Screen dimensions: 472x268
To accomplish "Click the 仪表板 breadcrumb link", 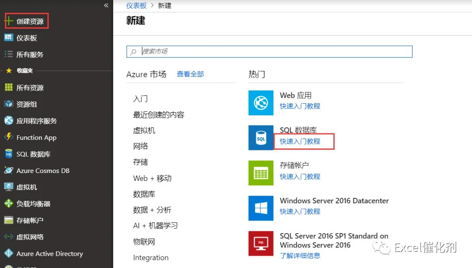I will (136, 5).
